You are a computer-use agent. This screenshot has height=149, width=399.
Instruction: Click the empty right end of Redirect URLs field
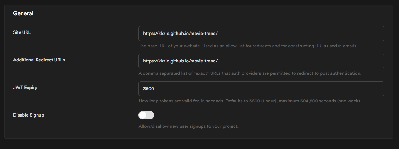tap(355, 61)
